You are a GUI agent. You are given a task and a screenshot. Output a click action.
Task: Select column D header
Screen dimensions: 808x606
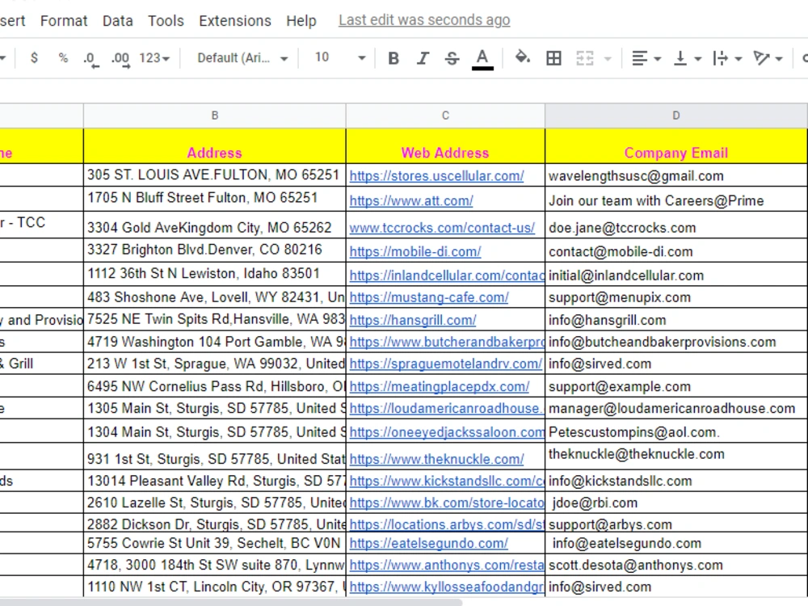[x=676, y=116]
